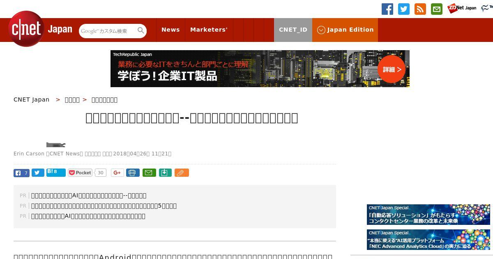The image size is (493, 259).
Task: Visit the ZDNet Japan logo link
Action: click(462, 8)
